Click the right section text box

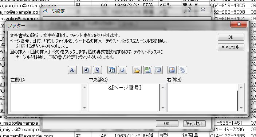pyautogui.click(x=202, y=97)
